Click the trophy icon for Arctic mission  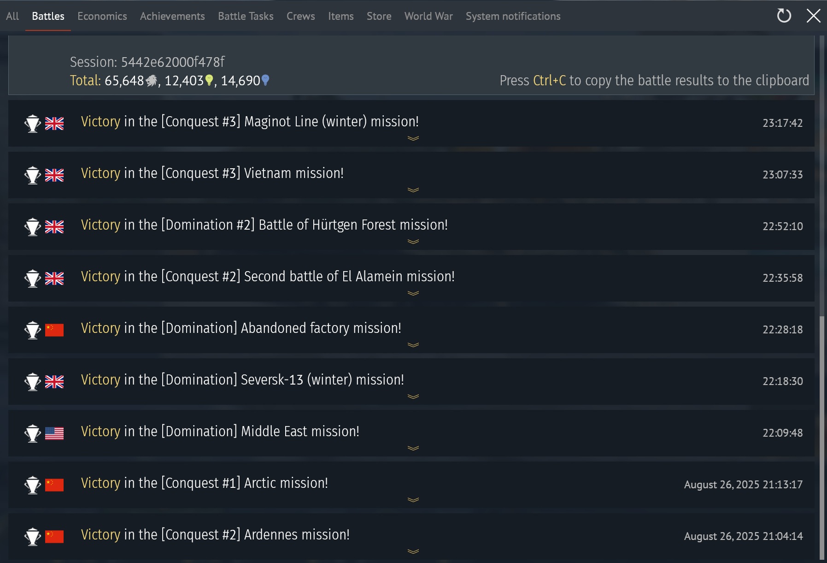(33, 485)
